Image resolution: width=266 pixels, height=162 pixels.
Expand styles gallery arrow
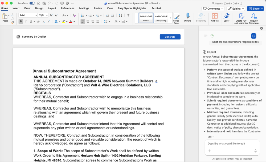[x=171, y=18]
